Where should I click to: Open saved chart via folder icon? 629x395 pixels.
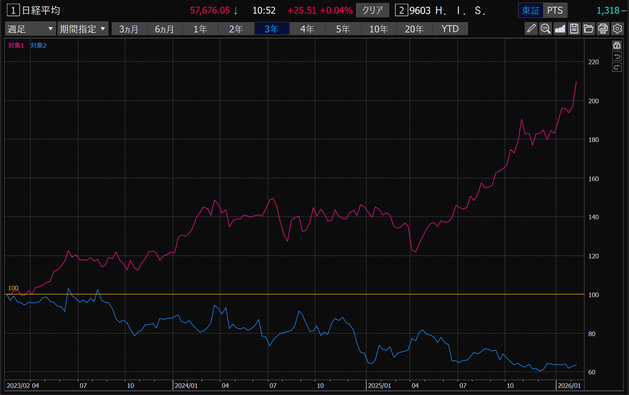point(589,29)
